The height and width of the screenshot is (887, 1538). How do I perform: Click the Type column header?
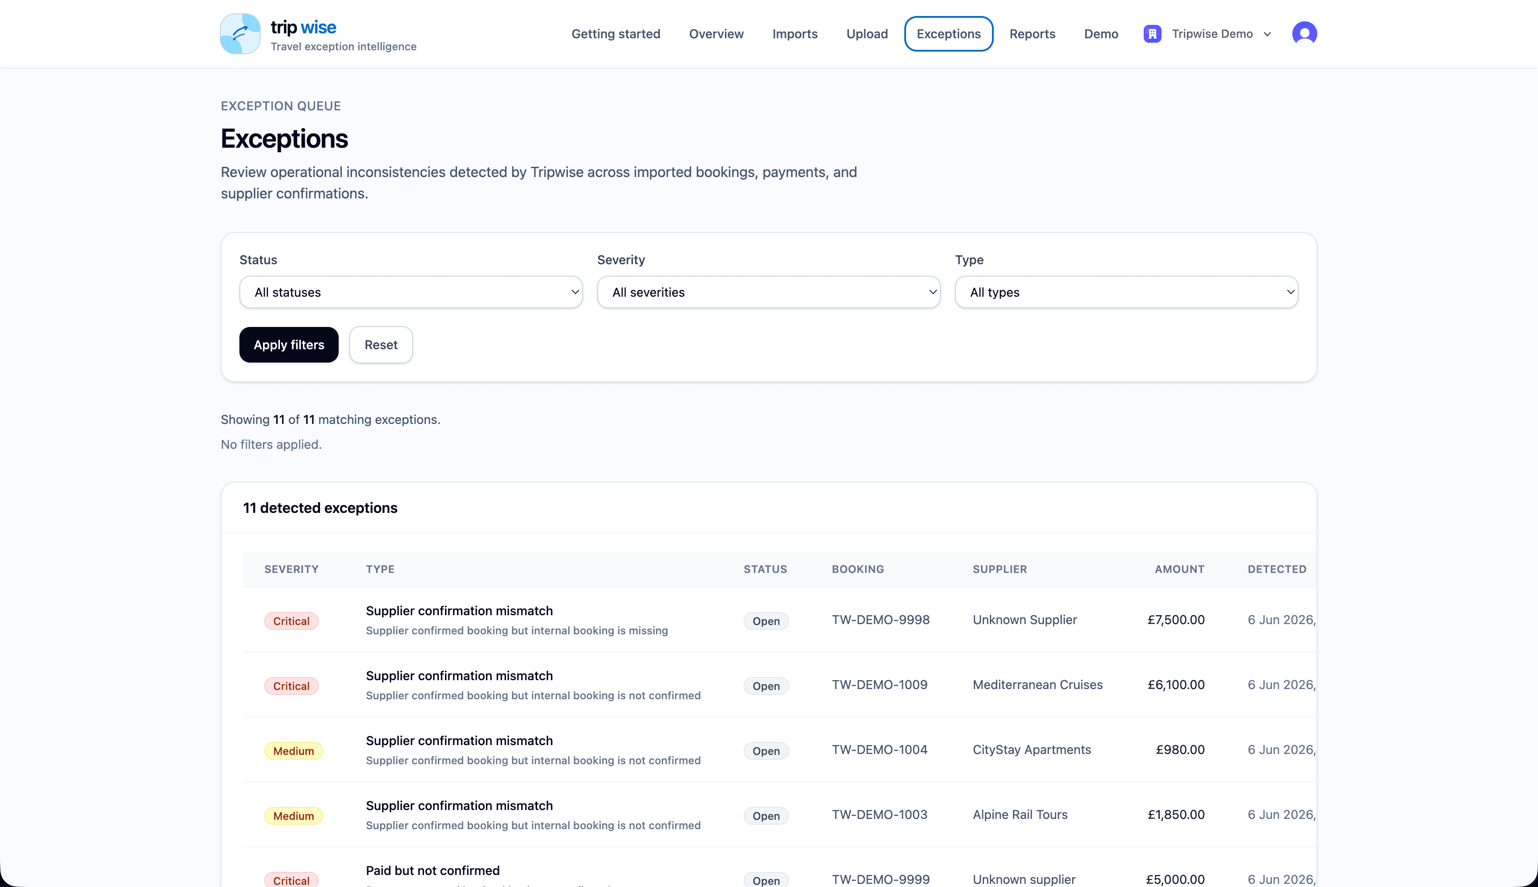[x=380, y=569]
